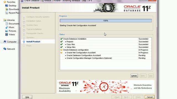Open Recent Places icon in sidebar

click(x=7, y=13)
